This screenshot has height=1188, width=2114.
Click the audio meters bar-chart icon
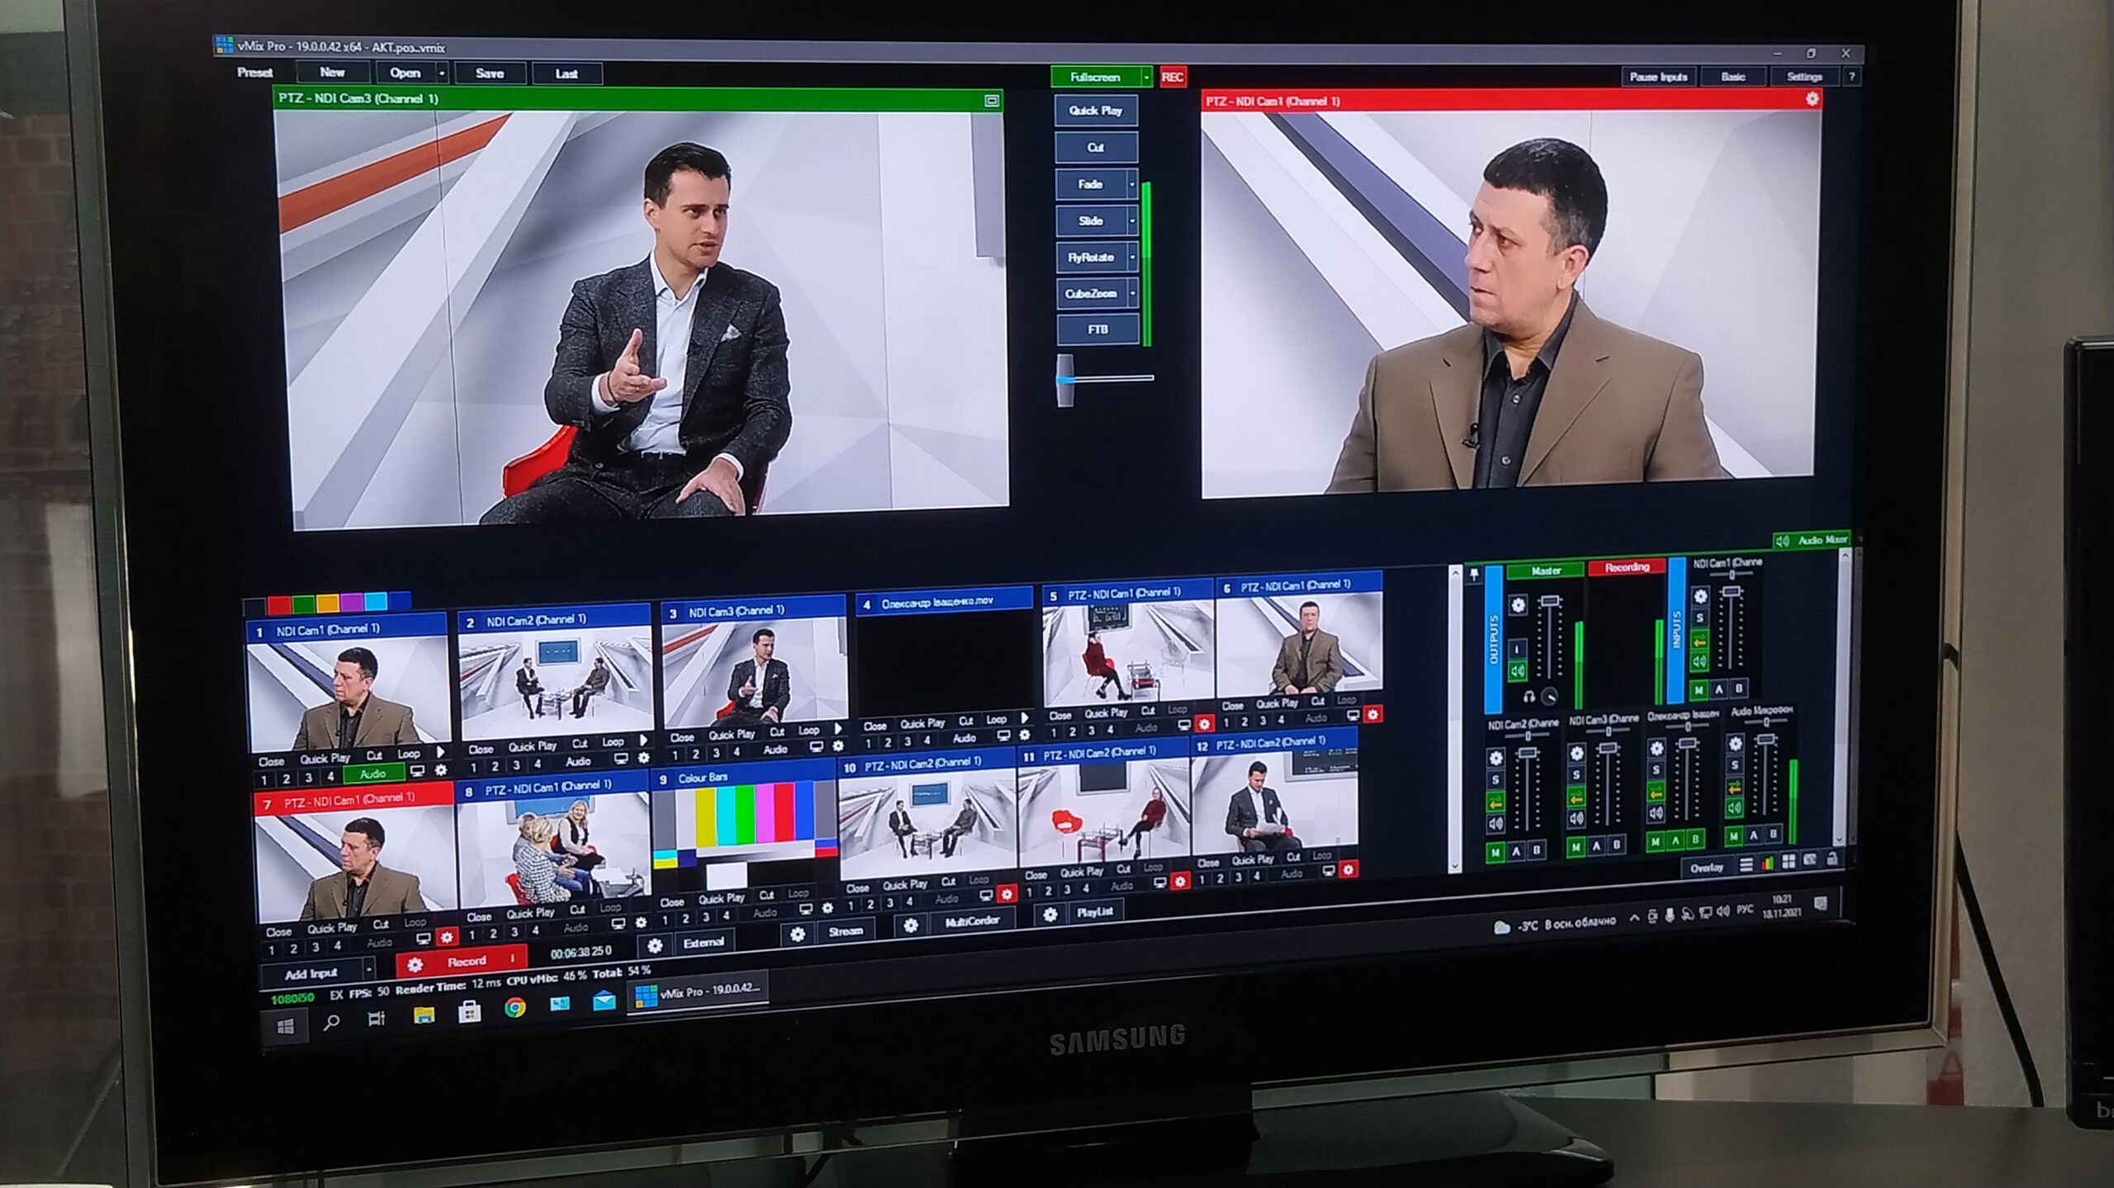click(1768, 863)
